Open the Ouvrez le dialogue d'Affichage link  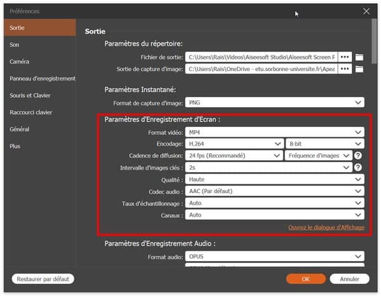[x=326, y=228]
